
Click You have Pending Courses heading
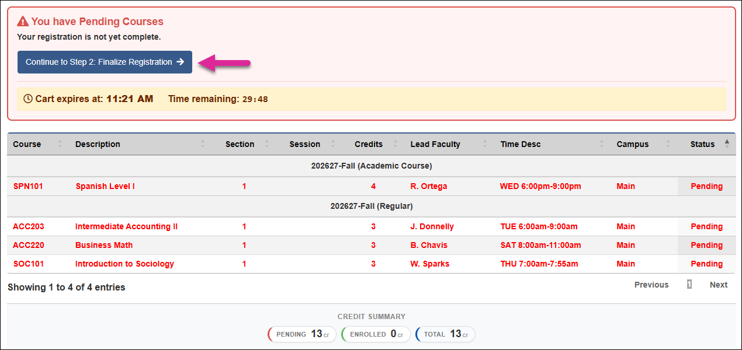[97, 22]
